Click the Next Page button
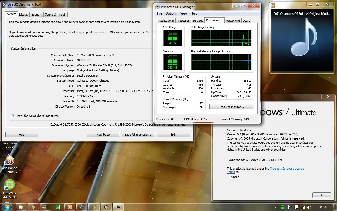Screen dimensions: 337x211 tap(103, 135)
